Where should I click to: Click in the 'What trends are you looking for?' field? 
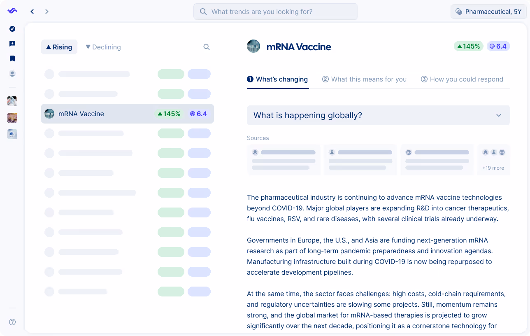click(276, 12)
